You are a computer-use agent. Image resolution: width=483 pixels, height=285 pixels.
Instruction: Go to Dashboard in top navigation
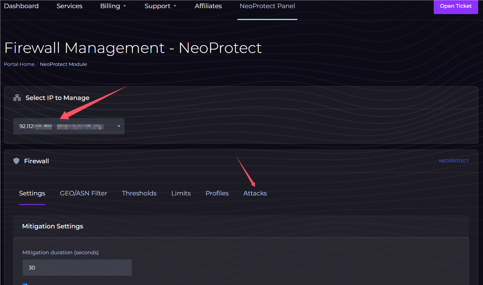pos(21,6)
